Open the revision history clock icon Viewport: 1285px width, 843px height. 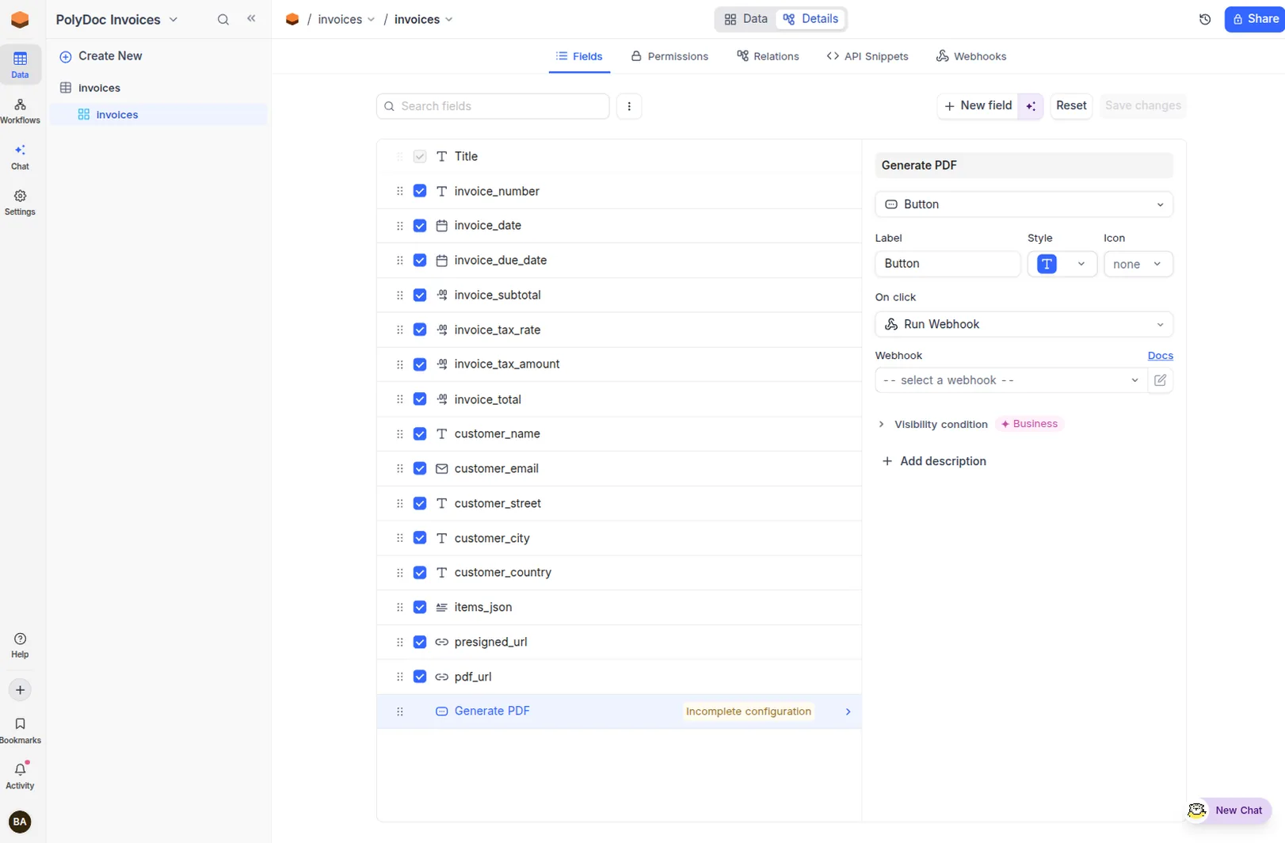(x=1205, y=20)
